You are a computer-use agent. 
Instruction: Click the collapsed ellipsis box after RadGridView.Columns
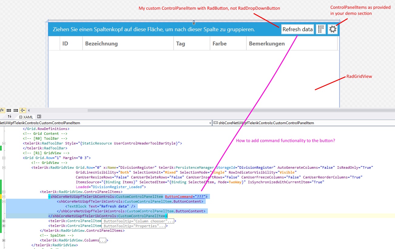103,241
